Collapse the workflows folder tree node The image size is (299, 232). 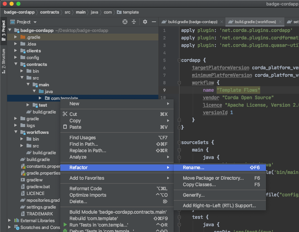16,132
